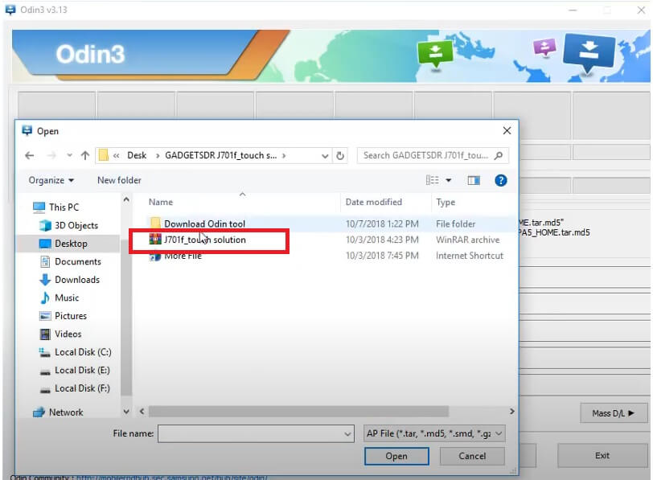Go forward in Open dialog navigation

pyautogui.click(x=51, y=156)
